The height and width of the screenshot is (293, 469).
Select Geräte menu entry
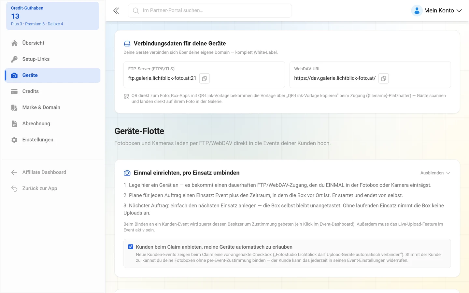[52, 76]
